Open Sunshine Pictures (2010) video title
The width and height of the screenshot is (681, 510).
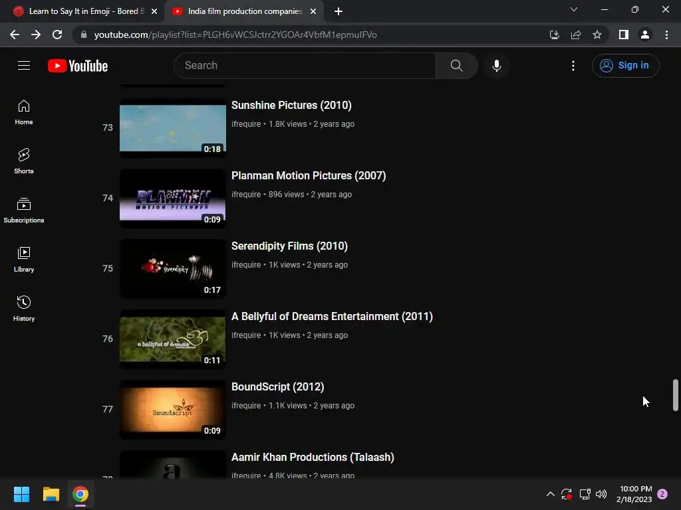pos(291,106)
